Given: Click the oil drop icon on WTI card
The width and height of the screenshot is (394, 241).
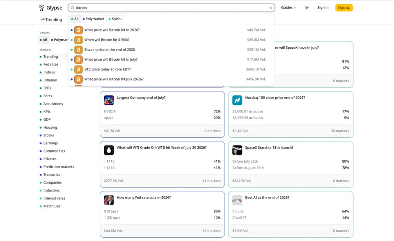Looking at the screenshot, I should [109, 150].
